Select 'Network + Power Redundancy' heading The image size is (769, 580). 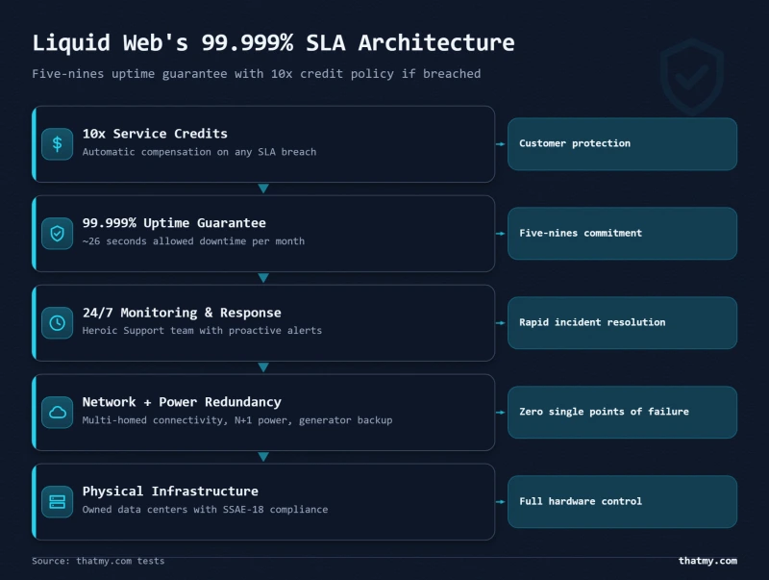click(x=182, y=402)
